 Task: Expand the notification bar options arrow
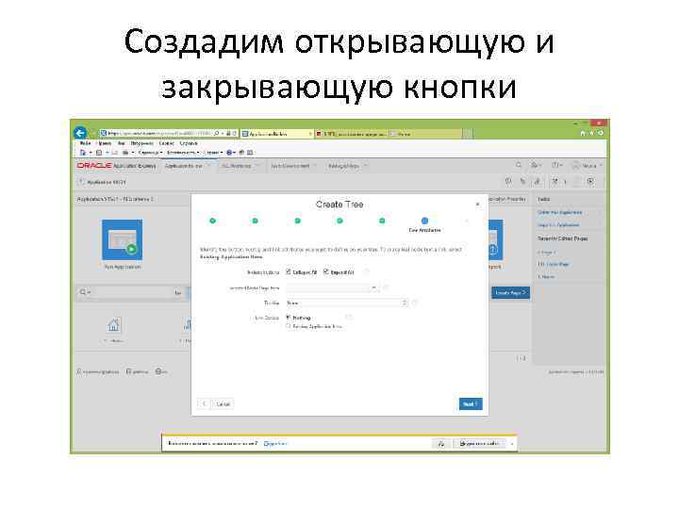[x=512, y=444]
